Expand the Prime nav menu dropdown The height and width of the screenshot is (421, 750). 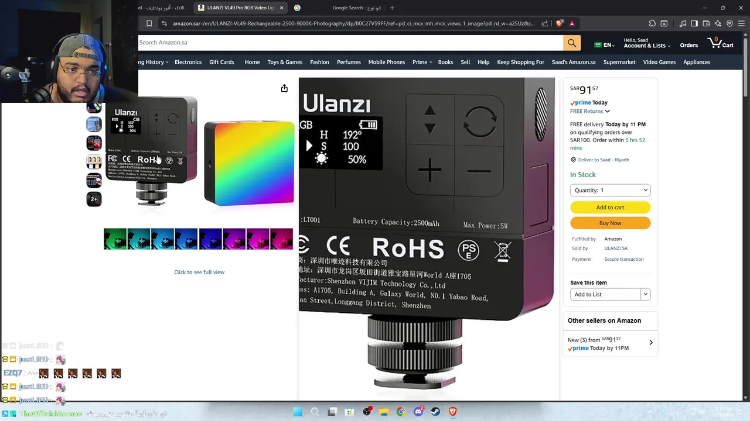click(x=422, y=62)
